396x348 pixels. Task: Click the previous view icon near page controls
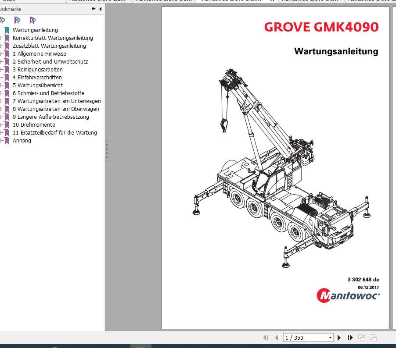(x=362, y=337)
